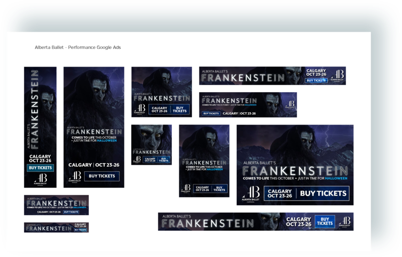Click the FRANKENSTEIN title in the medium portrait ad

click(x=205, y=163)
